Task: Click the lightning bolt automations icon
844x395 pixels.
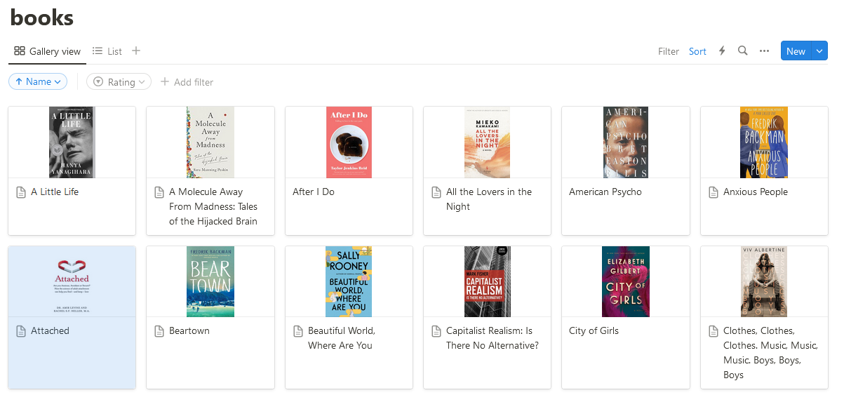Action: click(722, 51)
